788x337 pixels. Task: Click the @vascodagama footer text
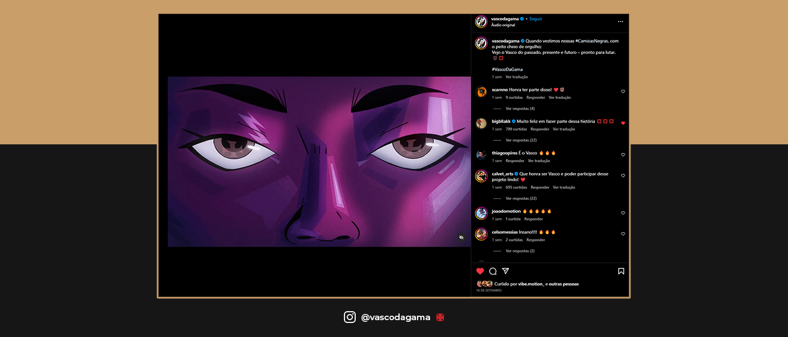pyautogui.click(x=396, y=317)
